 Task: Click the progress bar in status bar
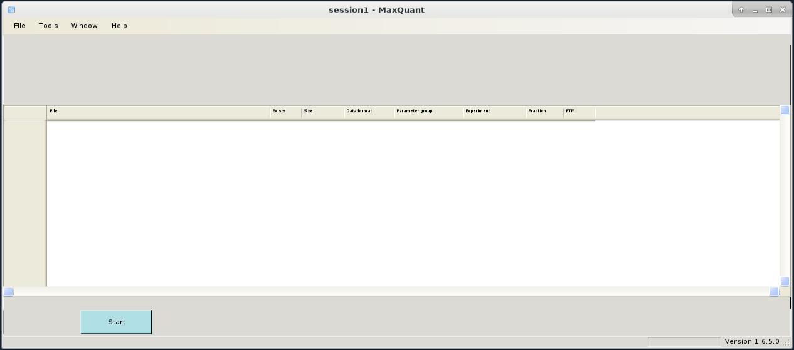tap(684, 342)
